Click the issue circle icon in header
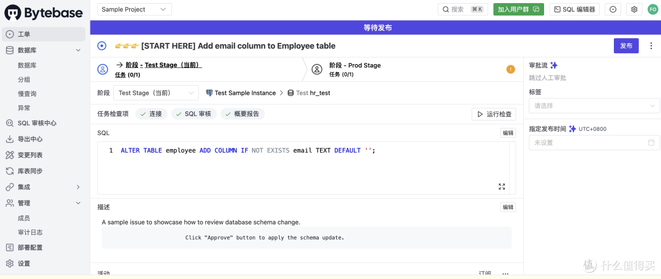This screenshot has height=279, width=661. click(613, 9)
